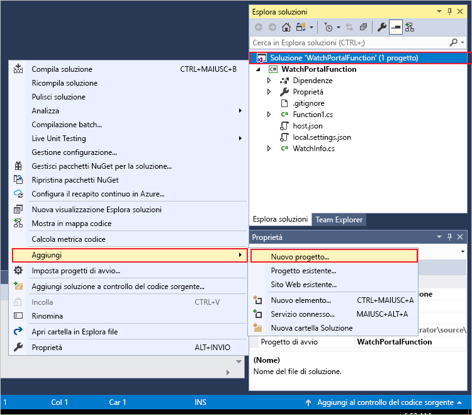Image resolution: width=472 pixels, height=415 pixels.
Task: Select Calcola metrica codice menu entry
Action: click(x=129, y=239)
